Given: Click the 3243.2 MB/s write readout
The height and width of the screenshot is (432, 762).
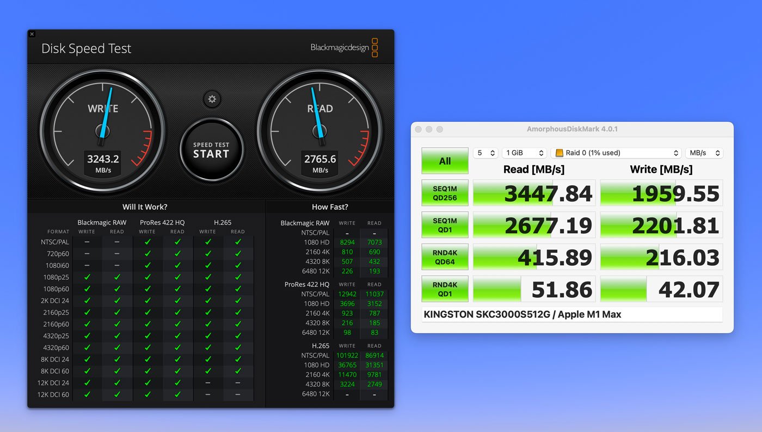Looking at the screenshot, I should (103, 162).
